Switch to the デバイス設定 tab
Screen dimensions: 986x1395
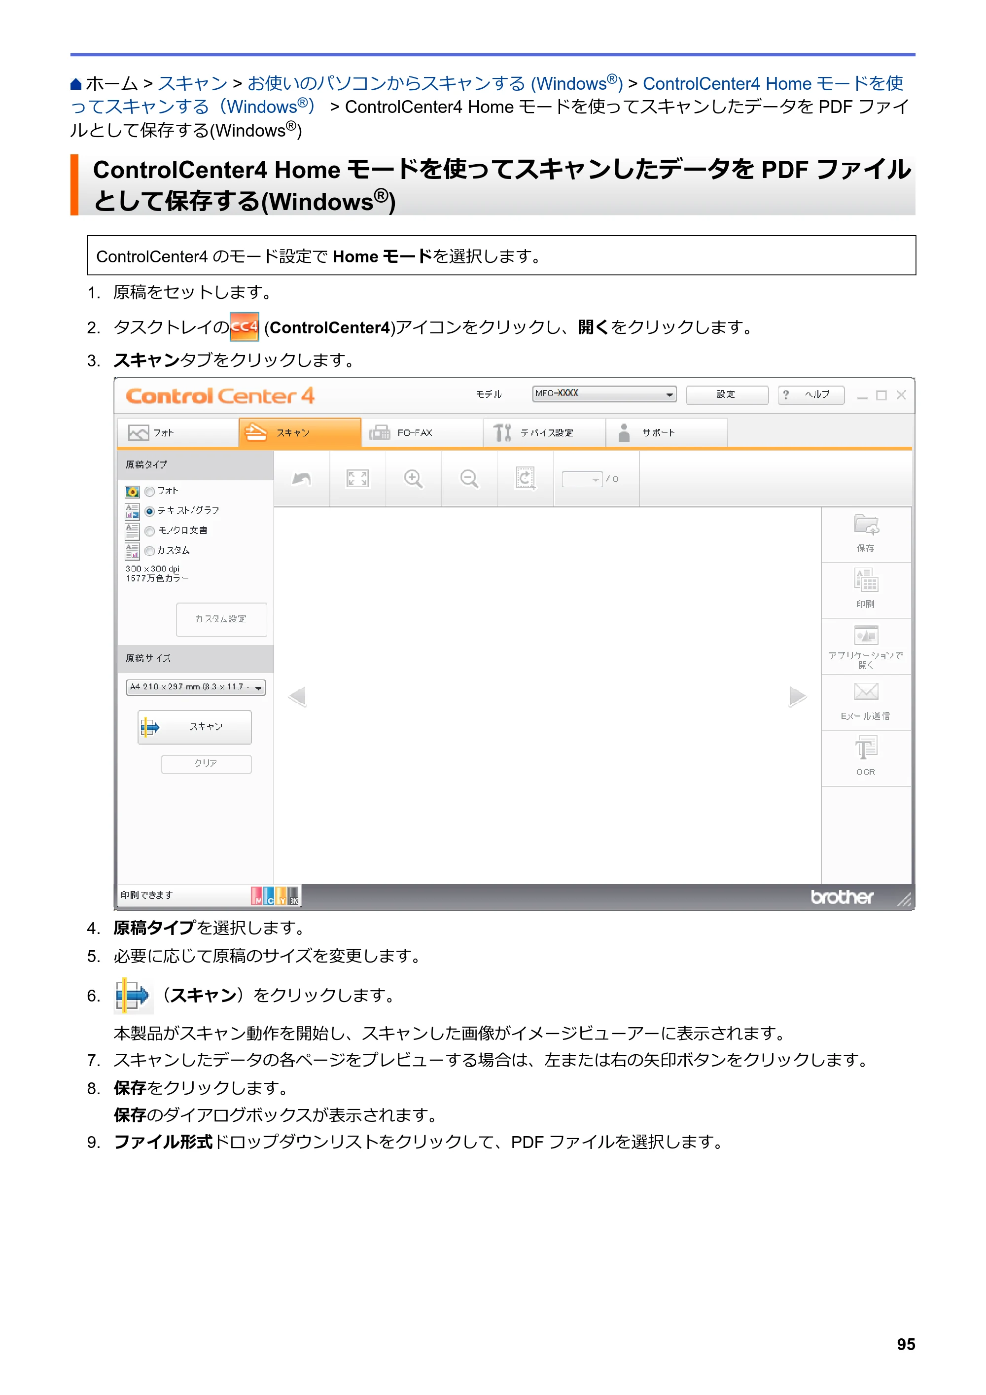pyautogui.click(x=544, y=432)
